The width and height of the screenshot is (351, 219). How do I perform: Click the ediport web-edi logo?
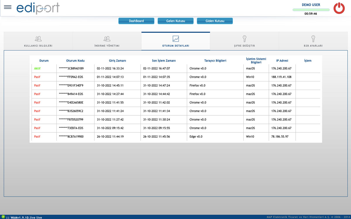point(38,8)
